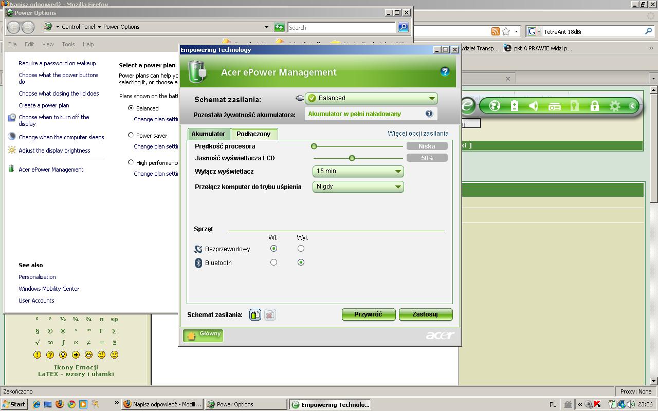The width and height of the screenshot is (658, 411).
Task: Insert the sad face emoticon
Action: (114, 354)
